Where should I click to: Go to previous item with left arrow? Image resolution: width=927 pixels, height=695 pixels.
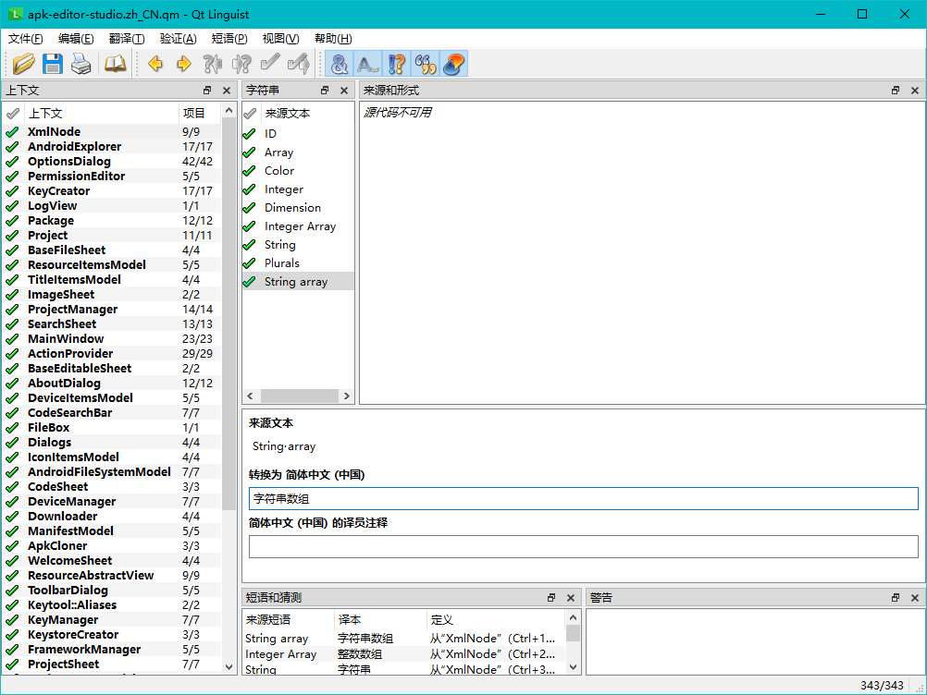(155, 64)
